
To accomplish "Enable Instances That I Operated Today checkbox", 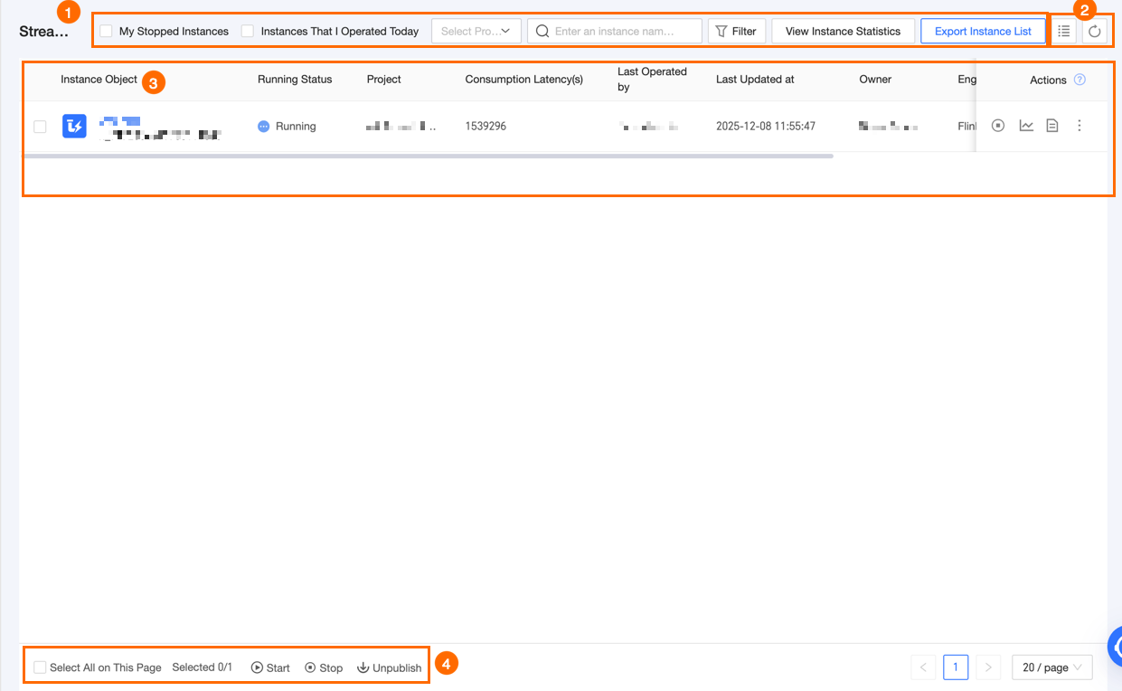I will pos(248,31).
